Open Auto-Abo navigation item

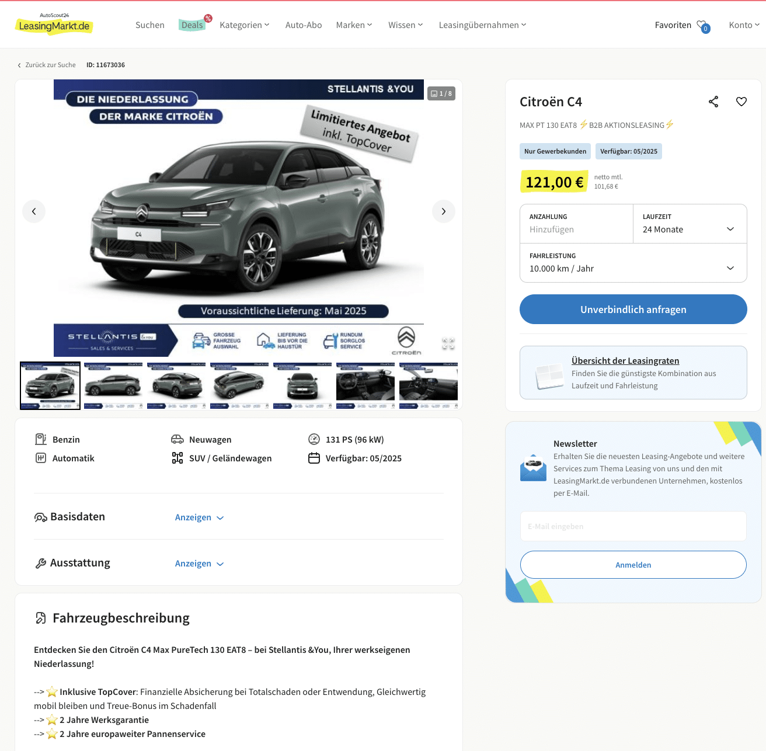(x=304, y=25)
